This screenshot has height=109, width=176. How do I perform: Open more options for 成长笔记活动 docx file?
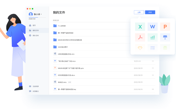point(153,61)
